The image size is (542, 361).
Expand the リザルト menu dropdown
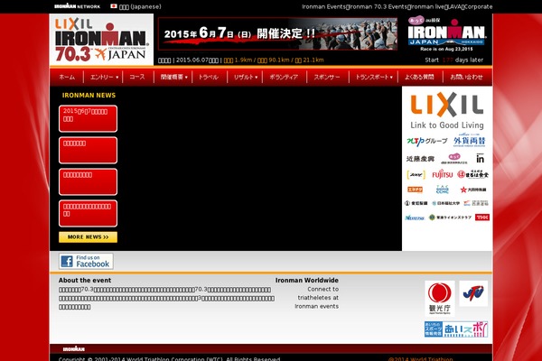tap(246, 77)
